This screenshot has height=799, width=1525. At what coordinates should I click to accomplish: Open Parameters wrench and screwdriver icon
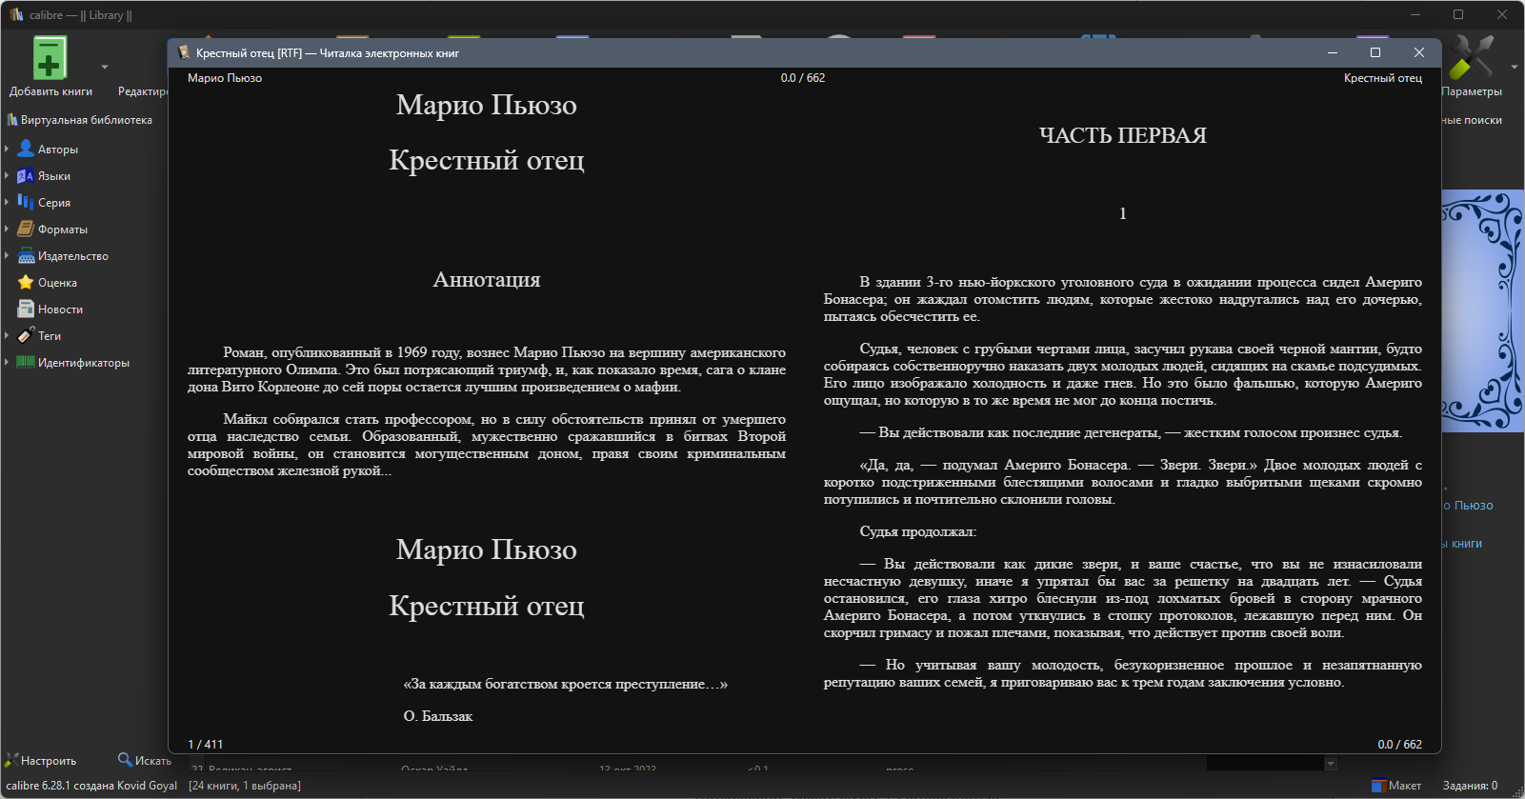[1472, 58]
